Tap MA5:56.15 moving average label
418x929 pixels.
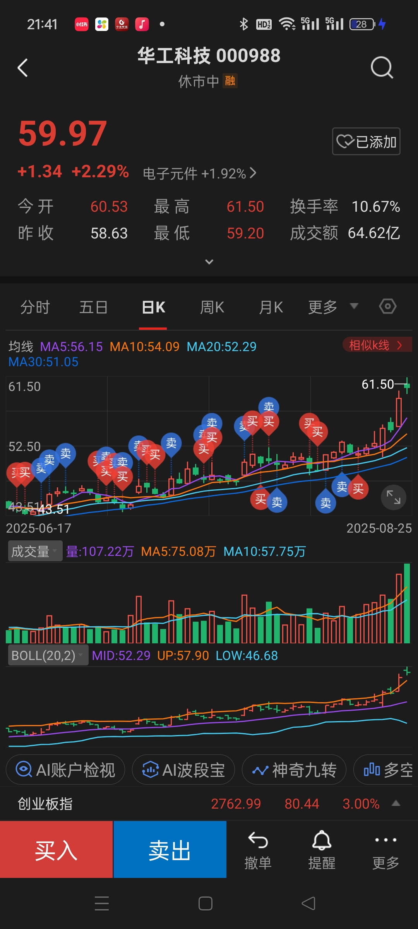click(x=71, y=346)
